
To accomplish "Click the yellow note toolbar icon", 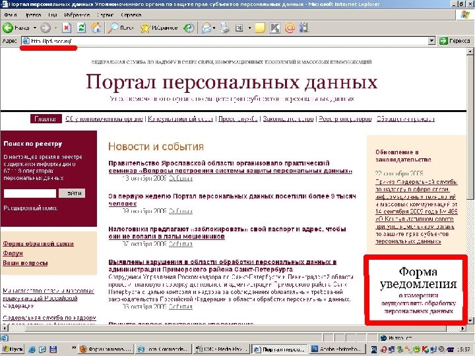I will [x=260, y=28].
